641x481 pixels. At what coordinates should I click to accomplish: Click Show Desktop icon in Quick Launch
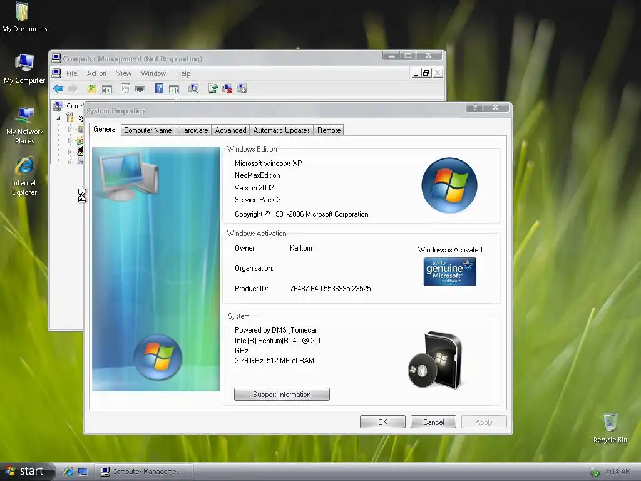pos(83,472)
